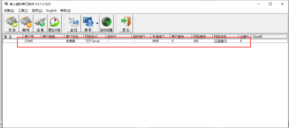Click the CloudID column header

tap(269, 36)
